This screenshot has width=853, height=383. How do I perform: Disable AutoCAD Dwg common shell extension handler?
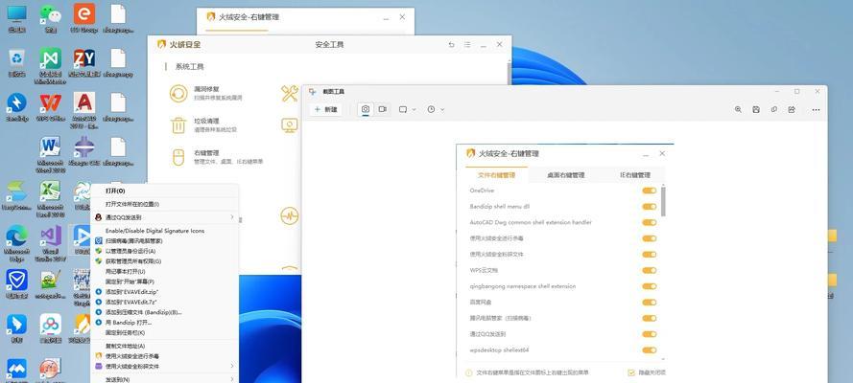point(649,222)
